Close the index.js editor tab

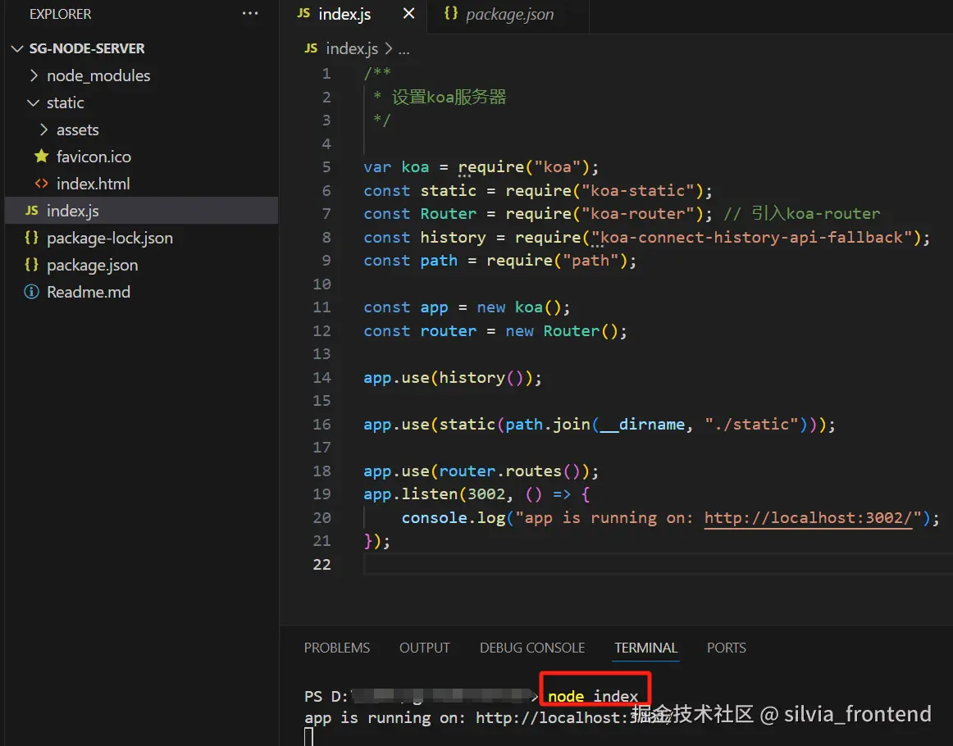point(409,13)
